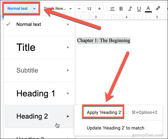Expand the Normal text submenu arrow

(x=68, y=24)
